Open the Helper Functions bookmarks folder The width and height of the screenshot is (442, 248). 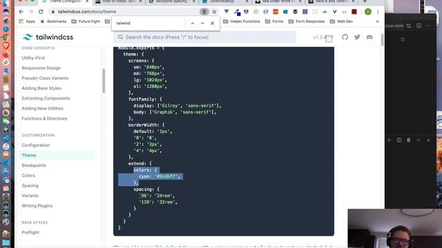pos(242,21)
